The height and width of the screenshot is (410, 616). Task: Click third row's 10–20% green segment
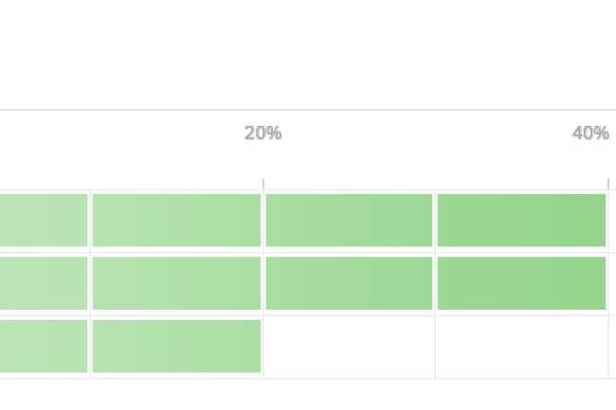pyautogui.click(x=176, y=346)
